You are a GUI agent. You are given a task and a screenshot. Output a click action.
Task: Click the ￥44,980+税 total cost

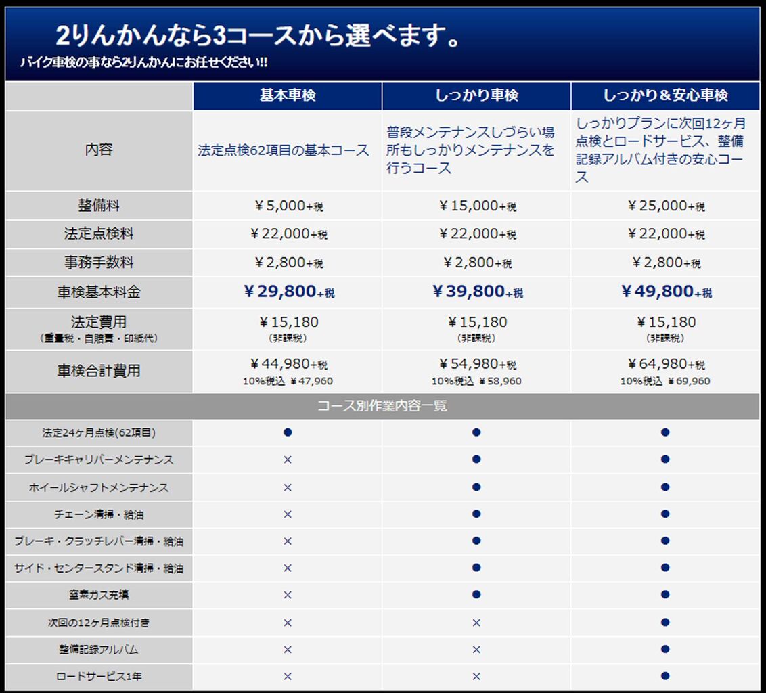click(288, 364)
